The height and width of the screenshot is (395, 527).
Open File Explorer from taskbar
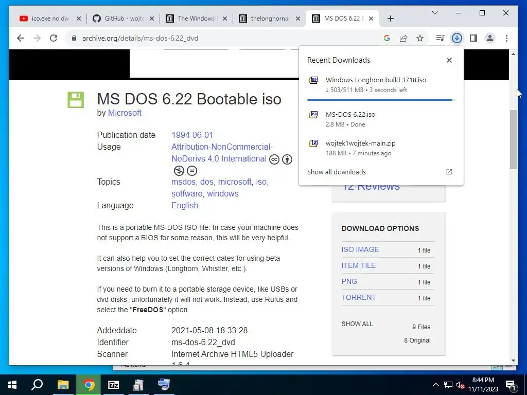(x=63, y=385)
